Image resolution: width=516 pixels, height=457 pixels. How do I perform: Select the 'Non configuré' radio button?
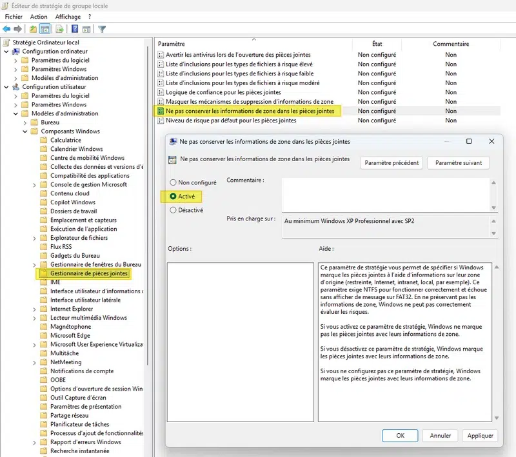(x=173, y=183)
